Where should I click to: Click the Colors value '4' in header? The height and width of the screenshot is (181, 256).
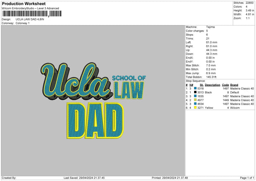pos(247,7)
